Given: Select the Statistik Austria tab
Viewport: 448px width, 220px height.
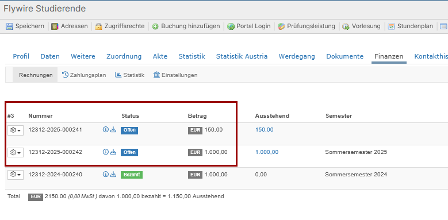Looking at the screenshot, I should (242, 56).
